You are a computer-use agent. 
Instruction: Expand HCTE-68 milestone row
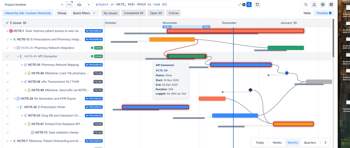coord(26,73)
